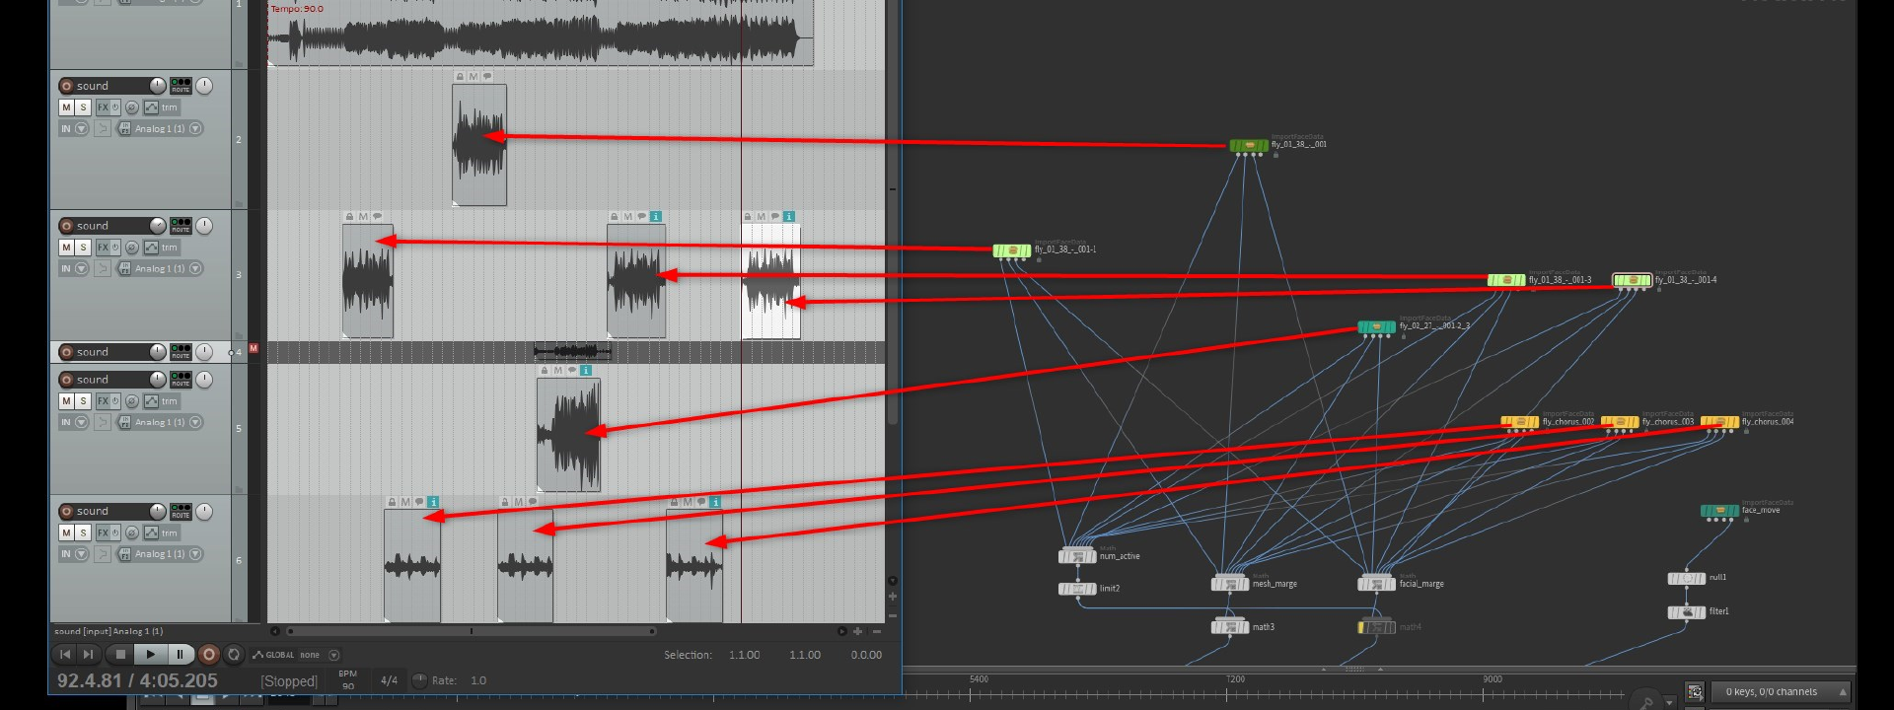
Task: Go to project end in transport
Action: [x=88, y=654]
